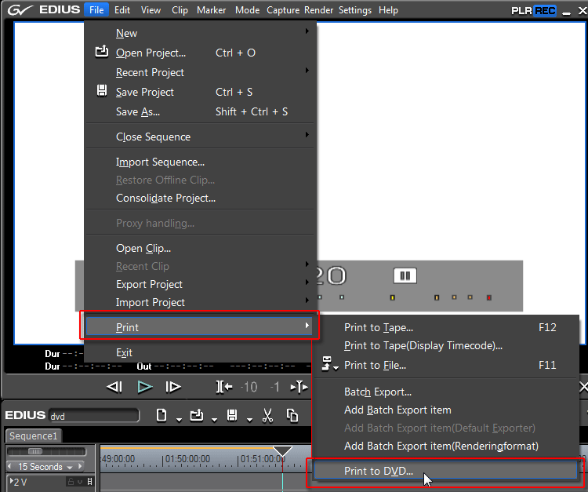Choose Import Sequence menu entry
Image resolution: width=588 pixels, height=492 pixels.
pos(199,162)
